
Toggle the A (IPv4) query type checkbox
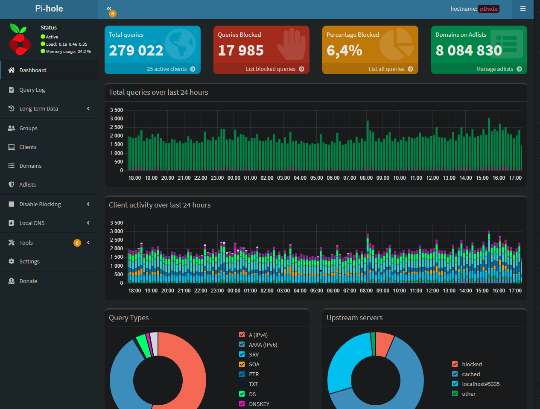click(x=242, y=335)
